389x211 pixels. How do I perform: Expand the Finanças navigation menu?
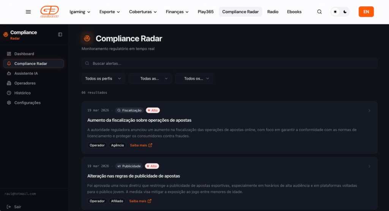click(x=177, y=12)
